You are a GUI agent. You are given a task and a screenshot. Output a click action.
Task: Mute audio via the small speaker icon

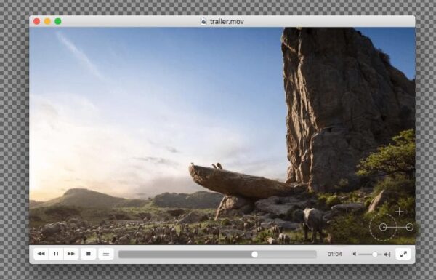point(355,254)
